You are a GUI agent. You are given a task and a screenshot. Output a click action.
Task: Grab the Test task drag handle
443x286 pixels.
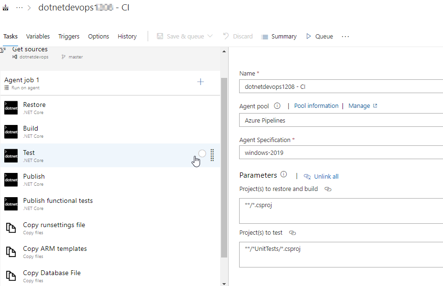[x=212, y=155]
